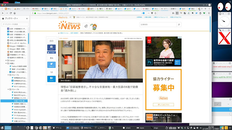The height and width of the screenshot is (130, 232).
Task: Show hidden system tray icons with the arrow
Action: [x=200, y=128]
